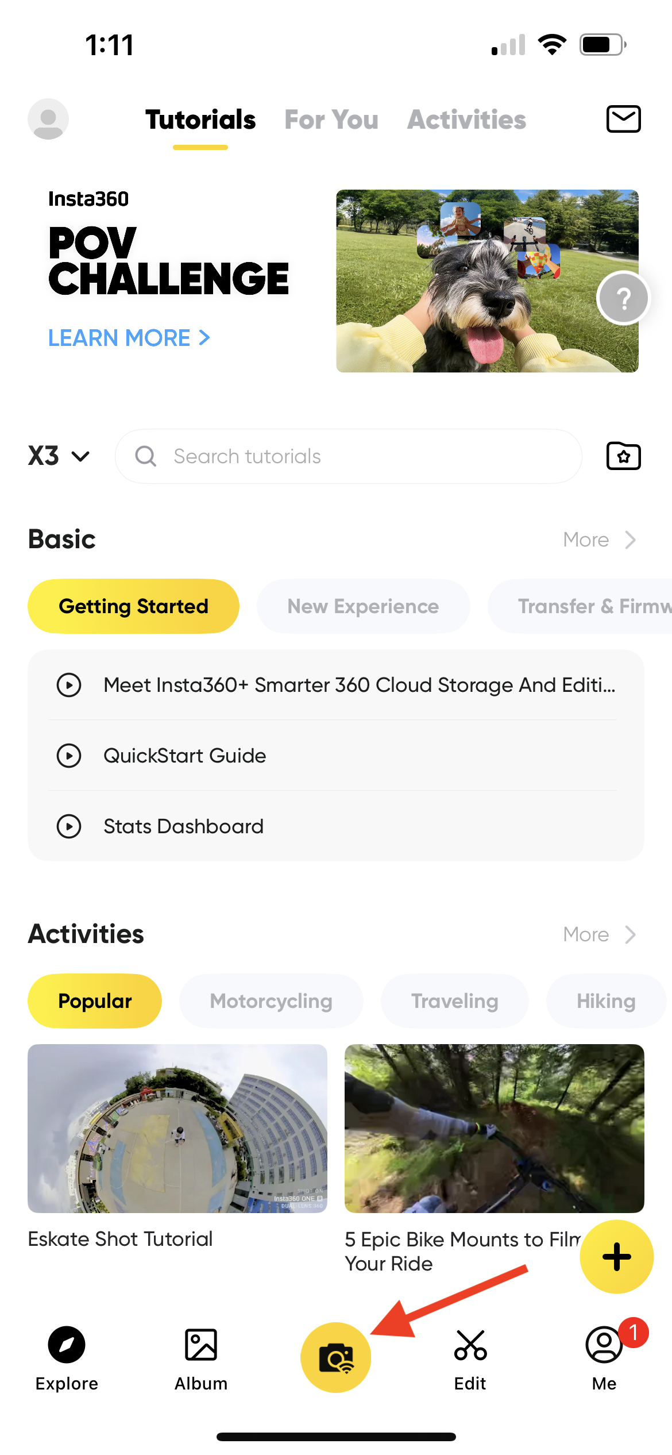This screenshot has width=672, height=1455.
Task: Play the QuickStart Guide tutorial
Action: pos(185,756)
